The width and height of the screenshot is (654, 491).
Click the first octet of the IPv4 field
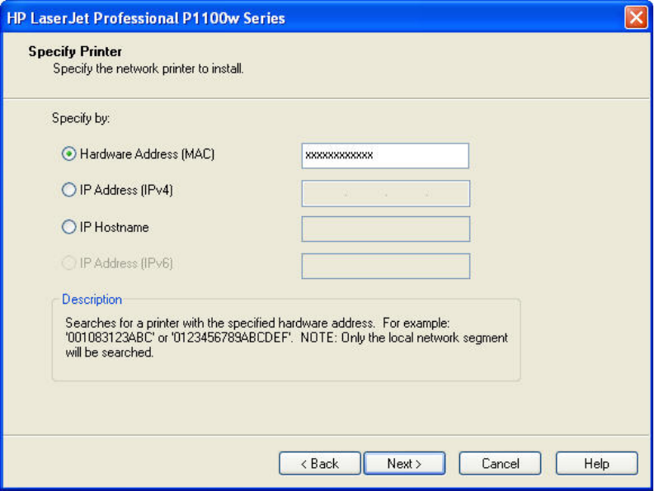[x=324, y=193]
